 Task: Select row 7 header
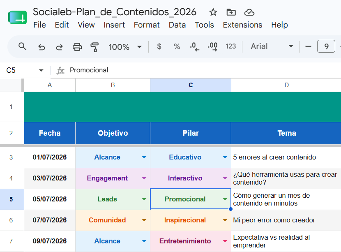pyautogui.click(x=11, y=241)
